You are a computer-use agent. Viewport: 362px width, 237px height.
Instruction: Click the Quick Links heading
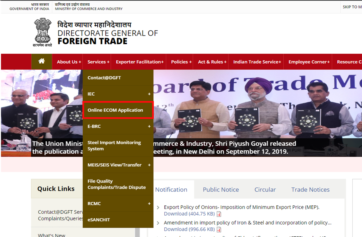56,189
